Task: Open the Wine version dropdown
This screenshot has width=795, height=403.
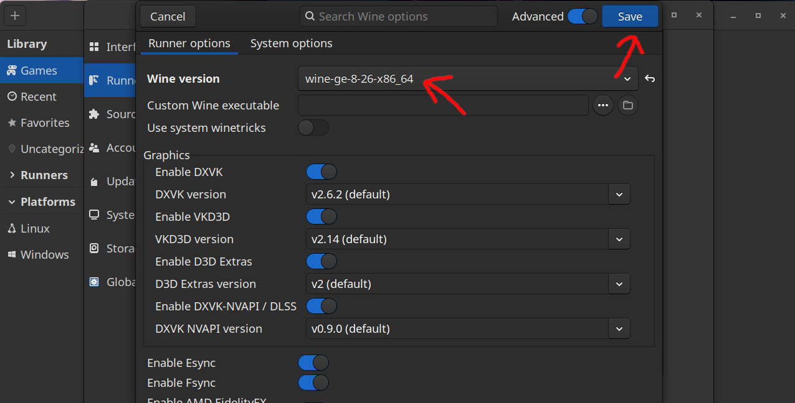Action: point(468,79)
